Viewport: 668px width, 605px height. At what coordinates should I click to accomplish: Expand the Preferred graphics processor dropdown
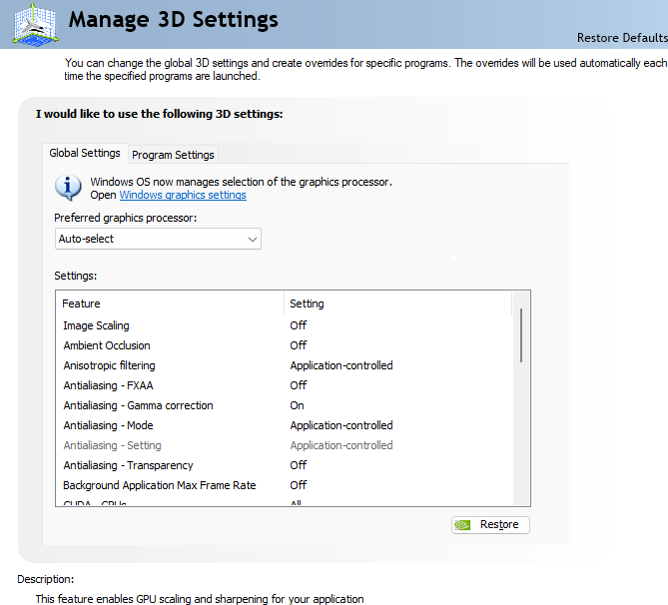pyautogui.click(x=158, y=239)
